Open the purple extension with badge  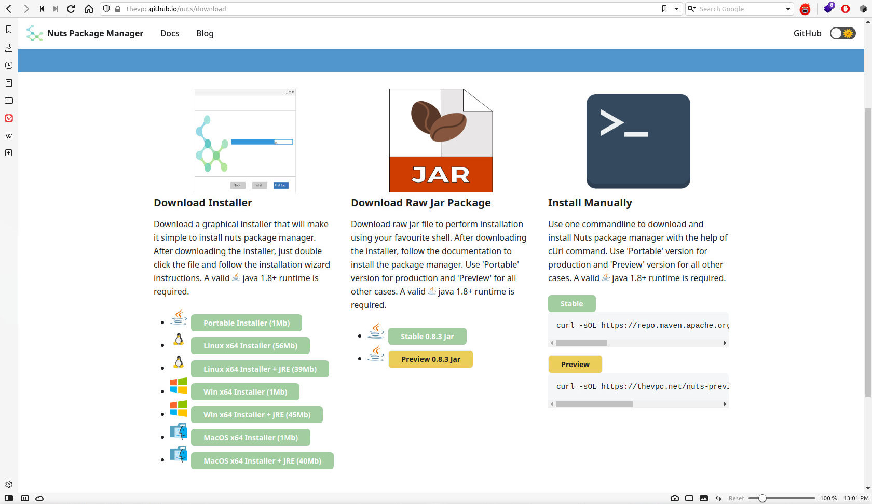(x=828, y=8)
